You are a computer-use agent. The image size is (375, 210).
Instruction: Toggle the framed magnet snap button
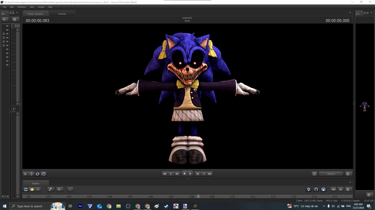(323, 189)
